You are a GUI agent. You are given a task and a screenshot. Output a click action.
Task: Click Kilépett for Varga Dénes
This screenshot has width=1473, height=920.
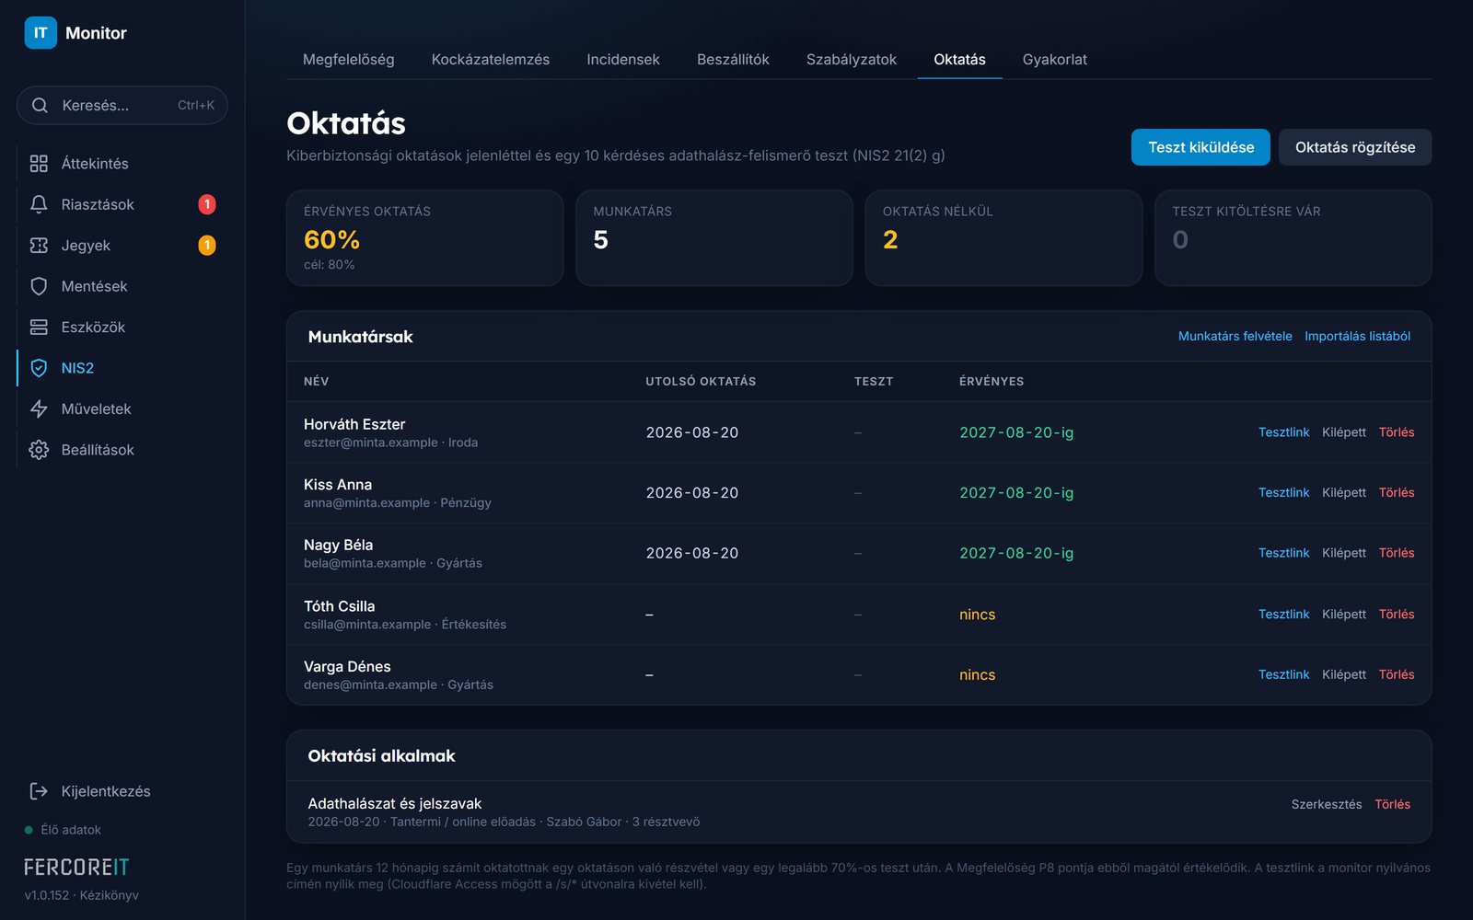point(1344,674)
